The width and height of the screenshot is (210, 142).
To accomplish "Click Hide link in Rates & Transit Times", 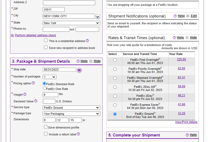I will pos(193,38).
